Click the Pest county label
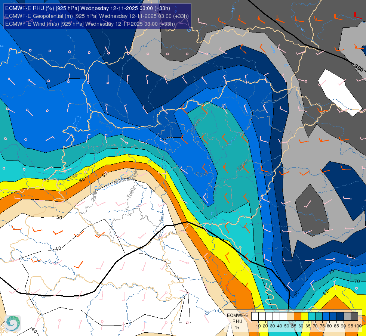Viewport: 366px width, 336px height. (x=202, y=174)
